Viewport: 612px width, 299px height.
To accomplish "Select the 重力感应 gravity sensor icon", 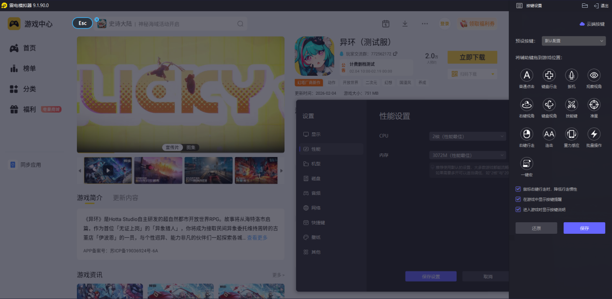I will pyautogui.click(x=572, y=134).
